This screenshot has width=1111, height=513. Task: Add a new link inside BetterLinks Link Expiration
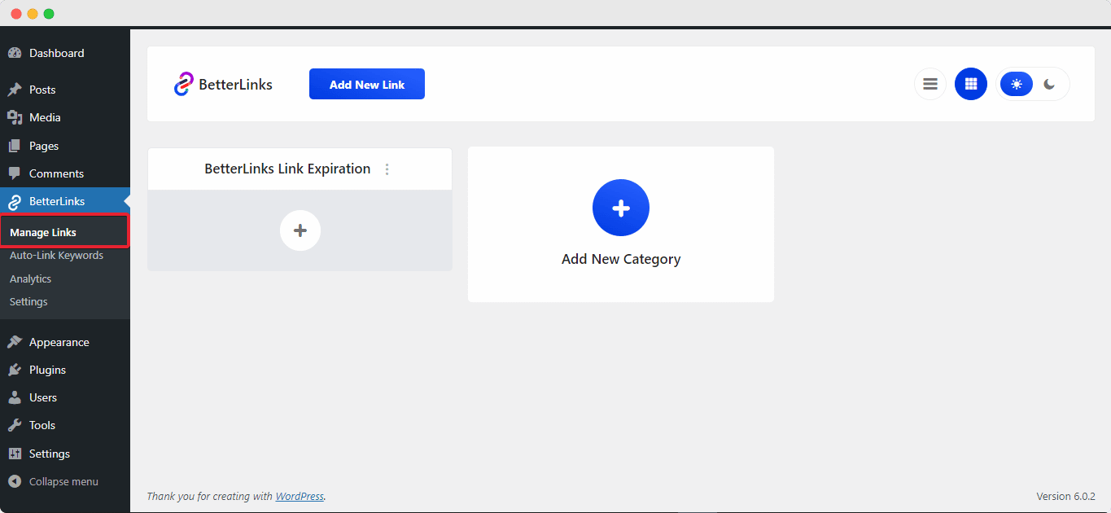tap(300, 230)
